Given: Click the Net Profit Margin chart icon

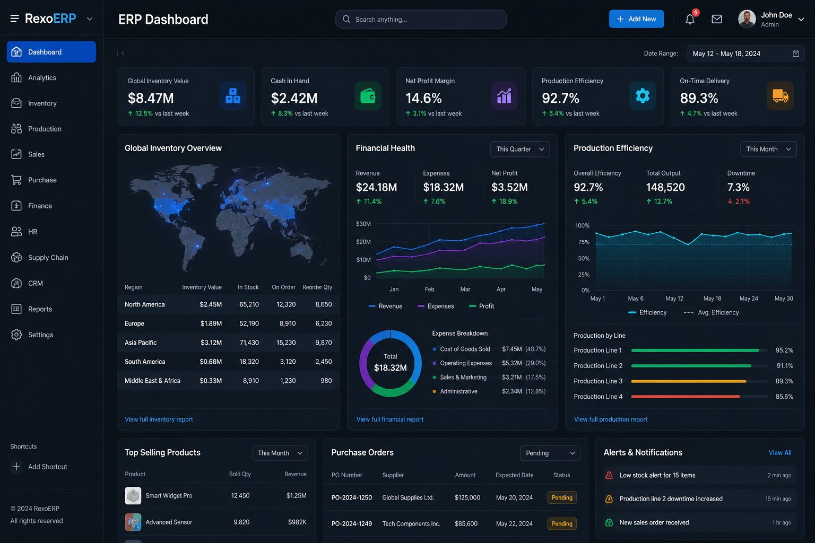Looking at the screenshot, I should click(504, 96).
